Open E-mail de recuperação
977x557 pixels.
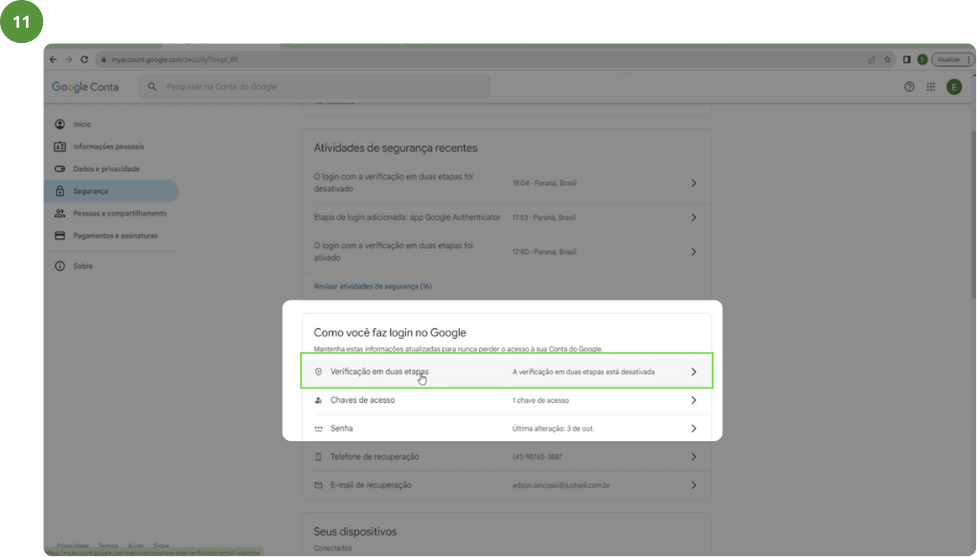pyautogui.click(x=507, y=485)
